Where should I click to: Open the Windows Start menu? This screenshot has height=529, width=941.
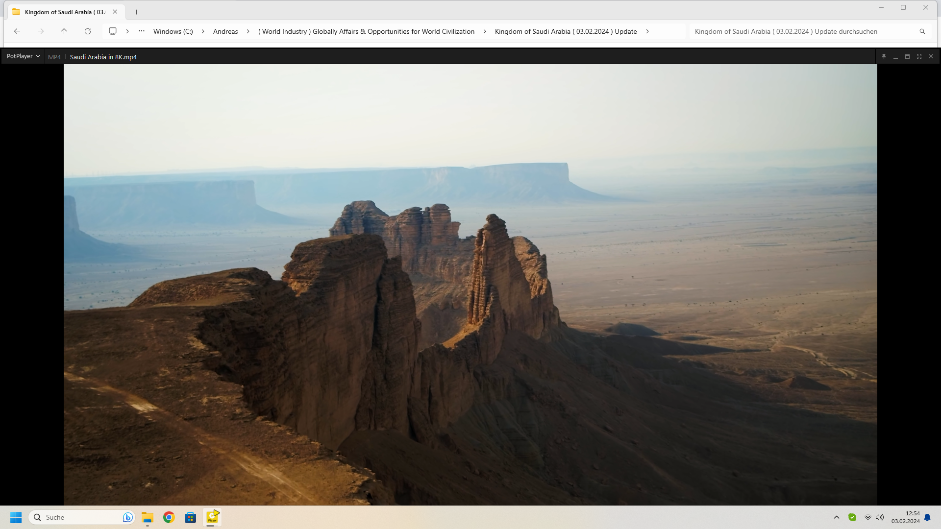point(16,517)
